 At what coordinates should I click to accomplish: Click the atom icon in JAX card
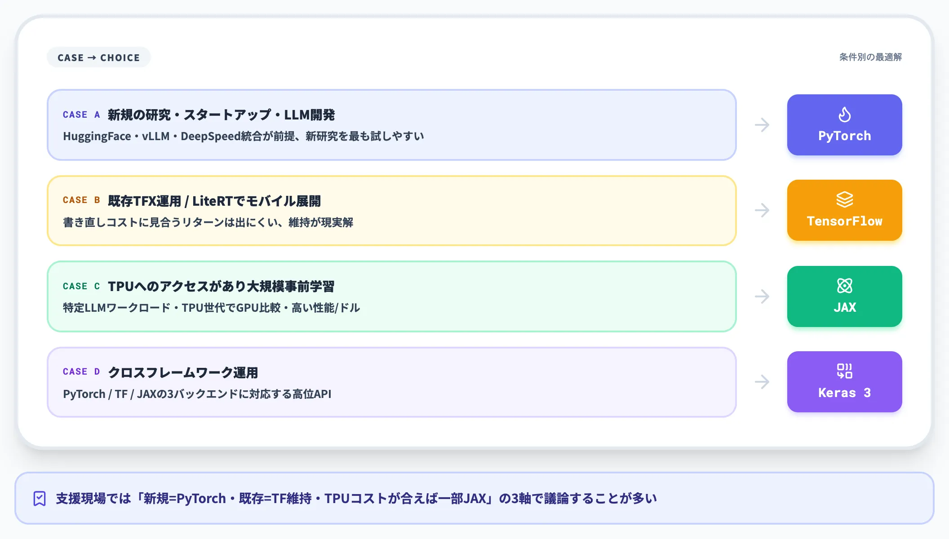(x=844, y=286)
